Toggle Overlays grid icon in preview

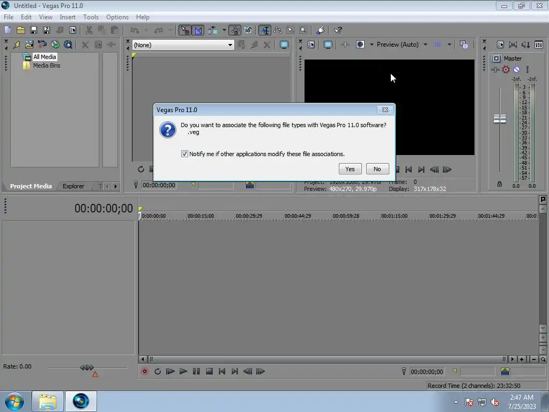pyautogui.click(x=437, y=45)
